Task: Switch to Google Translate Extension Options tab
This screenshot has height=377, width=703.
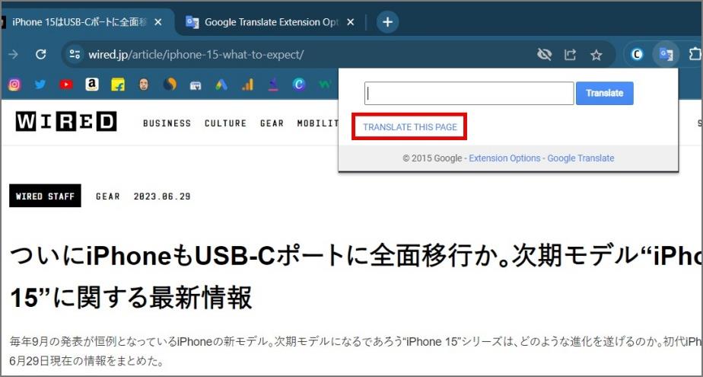Action: (270, 22)
